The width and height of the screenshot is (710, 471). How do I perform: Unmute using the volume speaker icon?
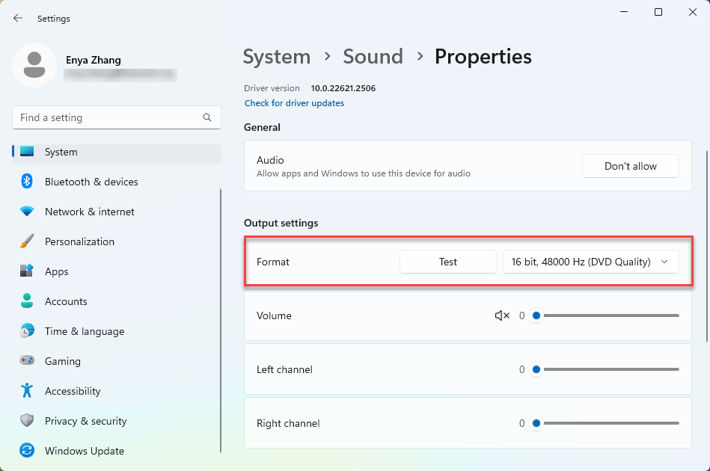502,315
